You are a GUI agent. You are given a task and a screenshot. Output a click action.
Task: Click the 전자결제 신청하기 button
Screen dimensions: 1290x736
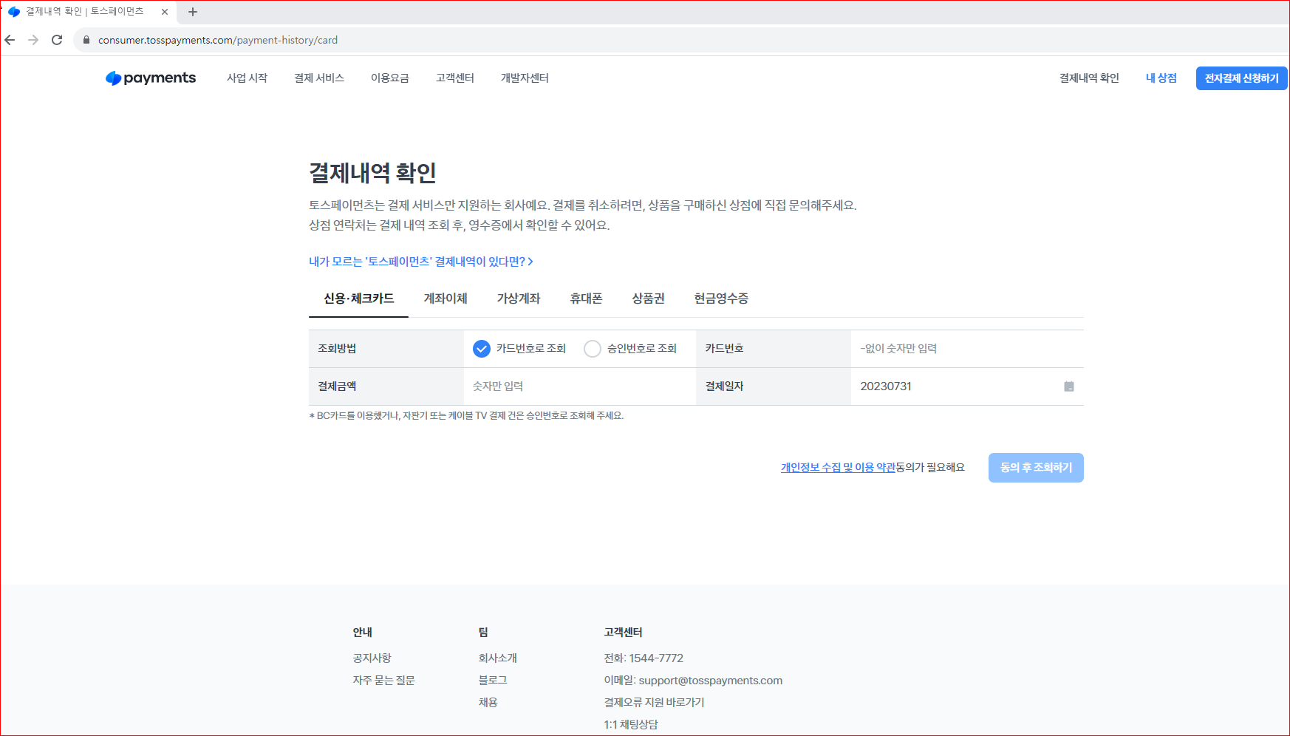pyautogui.click(x=1241, y=78)
